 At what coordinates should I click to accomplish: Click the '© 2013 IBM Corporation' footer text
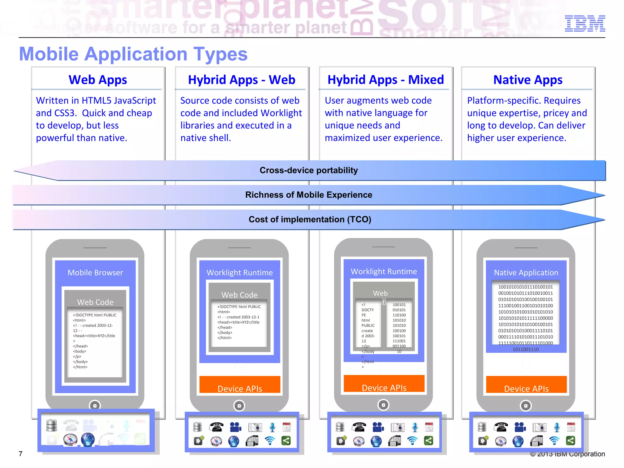(567, 454)
